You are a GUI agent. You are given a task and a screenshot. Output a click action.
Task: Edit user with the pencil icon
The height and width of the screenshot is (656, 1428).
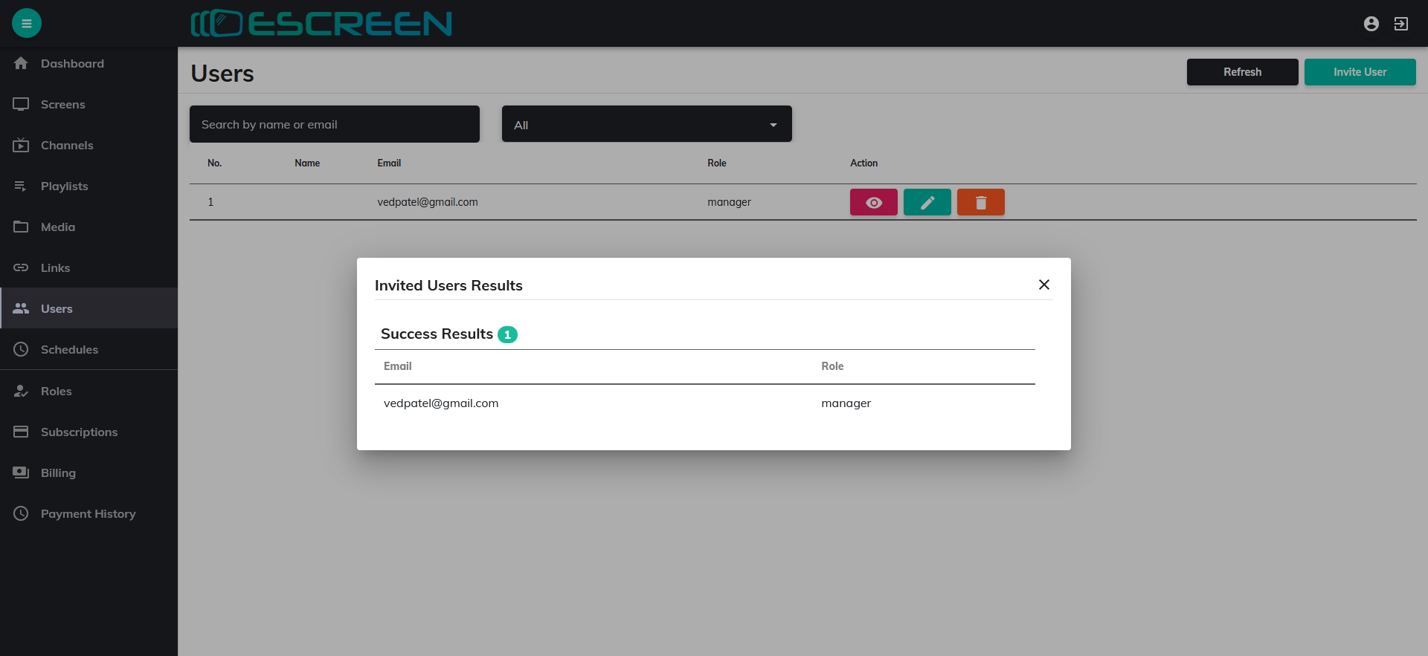click(927, 202)
